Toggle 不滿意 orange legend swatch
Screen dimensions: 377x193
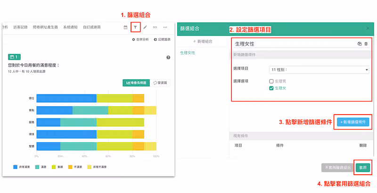tap(70, 167)
